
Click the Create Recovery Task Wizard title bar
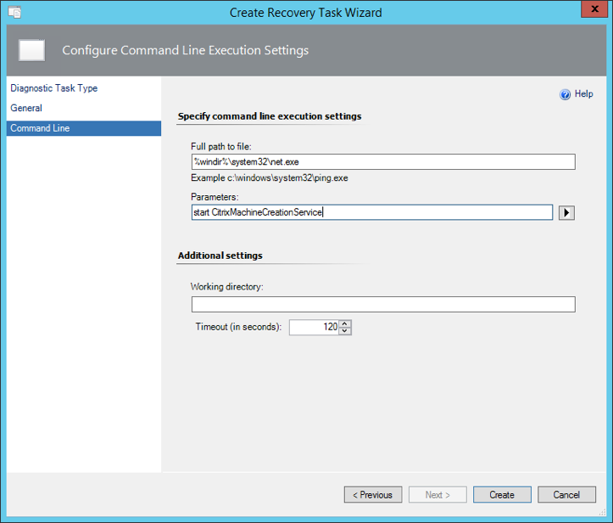pos(305,13)
